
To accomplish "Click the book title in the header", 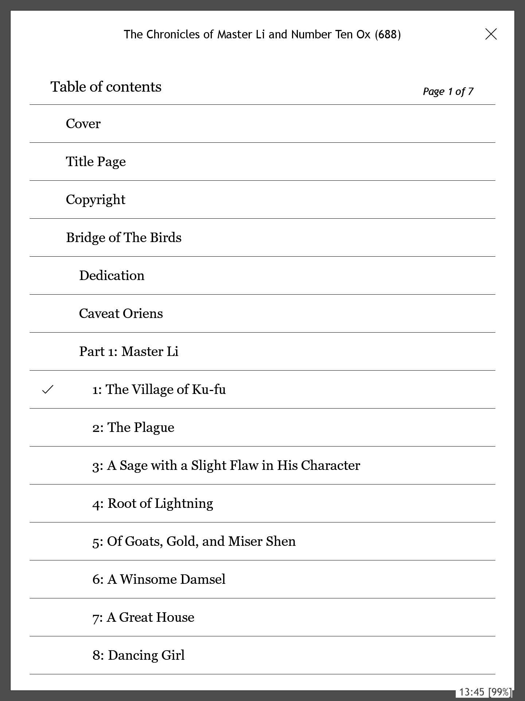I will [x=262, y=34].
